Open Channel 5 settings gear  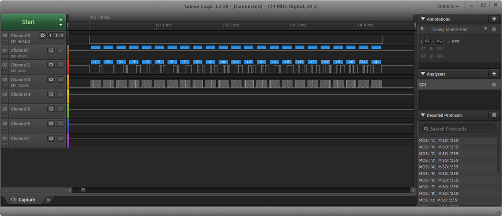click(51, 109)
